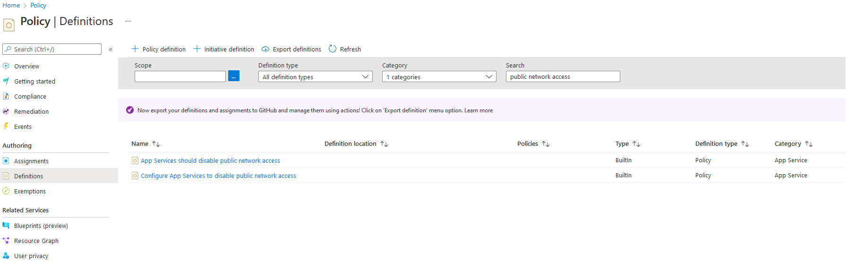Click the Events lightning bolt icon
This screenshot has width=847, height=268.
pos(6,126)
